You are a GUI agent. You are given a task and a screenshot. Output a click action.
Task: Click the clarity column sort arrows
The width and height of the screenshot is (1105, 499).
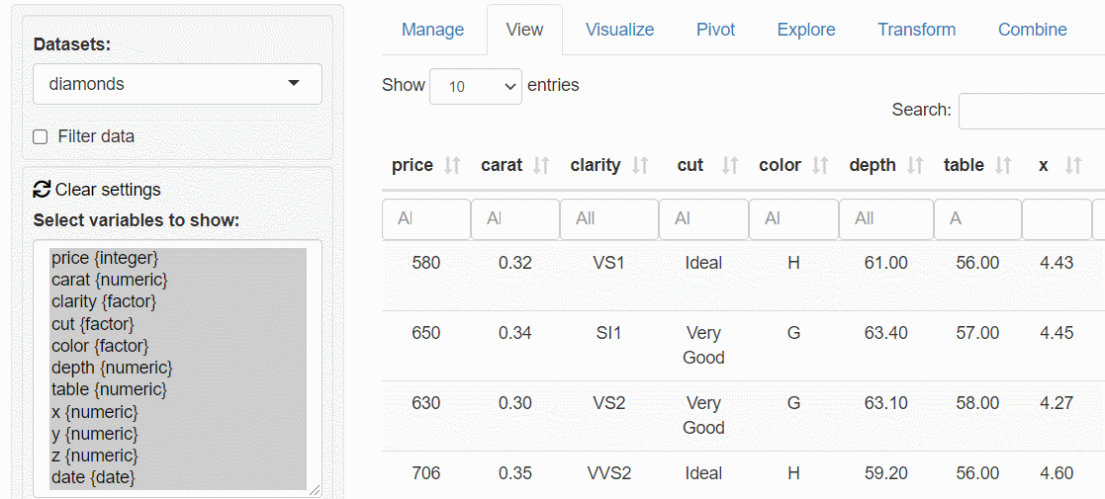(x=640, y=166)
